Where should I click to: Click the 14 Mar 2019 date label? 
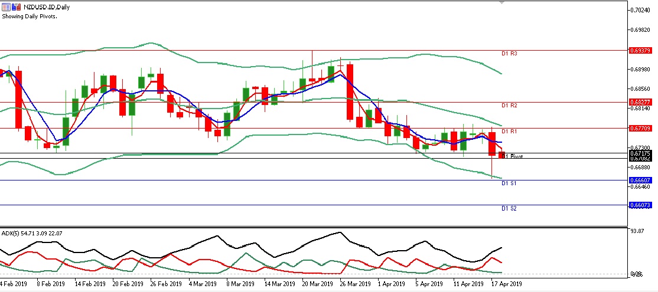click(279, 284)
